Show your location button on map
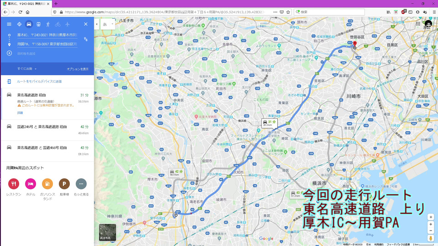 pyautogui.click(x=431, y=217)
